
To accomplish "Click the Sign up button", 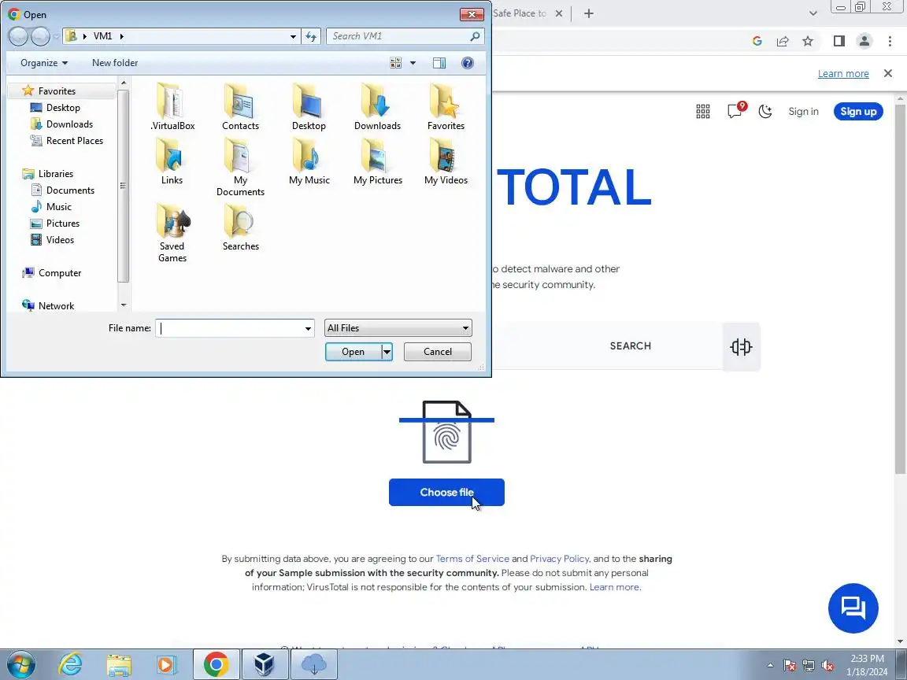I will point(858,112).
